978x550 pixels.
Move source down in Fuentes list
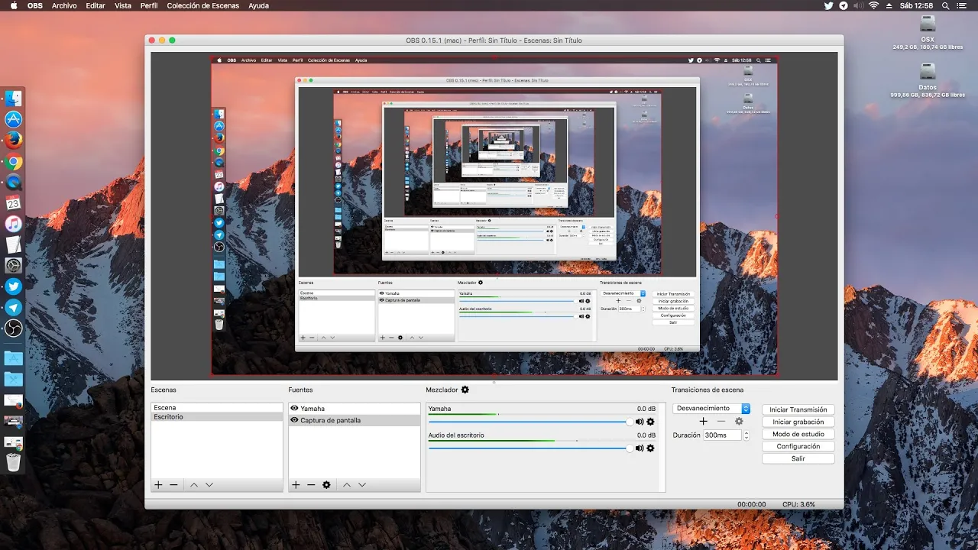(x=362, y=485)
